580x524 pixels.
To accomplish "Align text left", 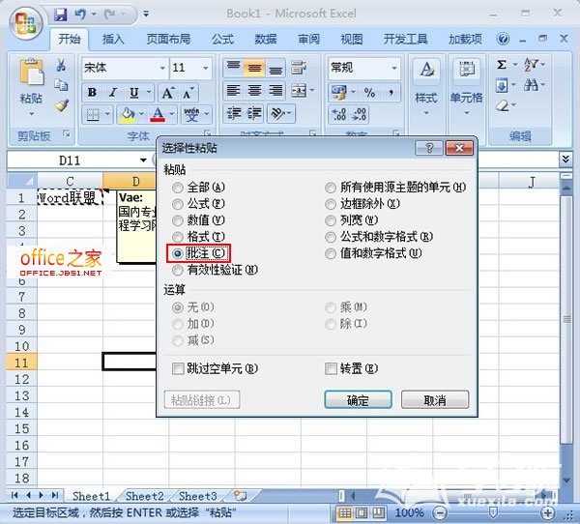I will coord(233,90).
